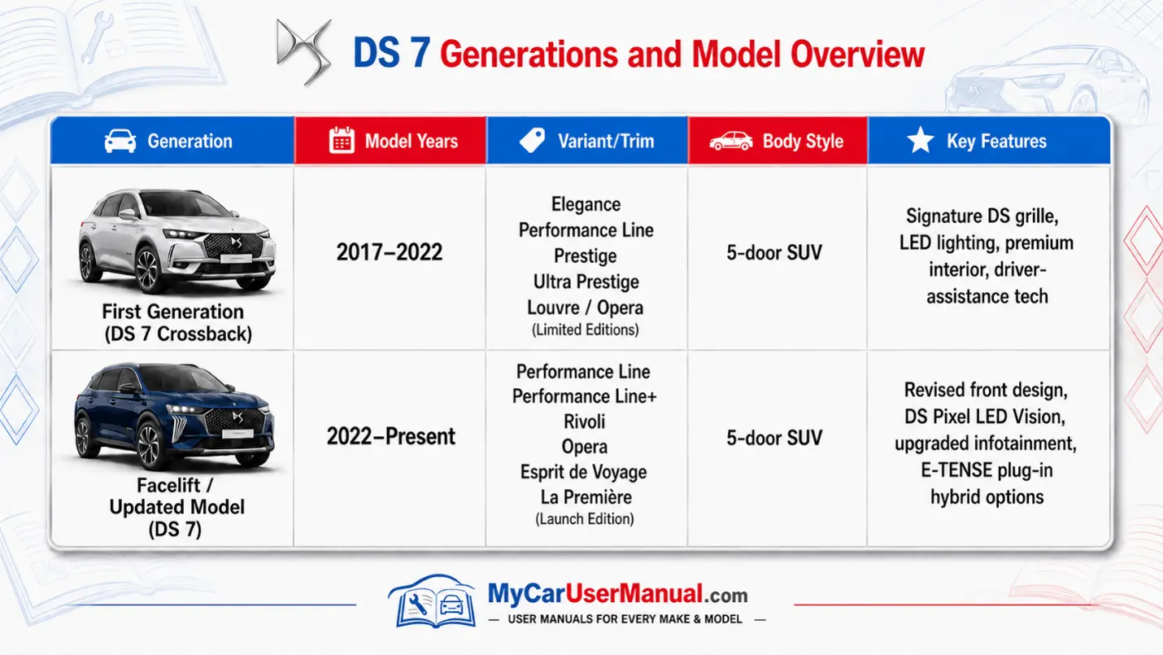The width and height of the screenshot is (1163, 655).
Task: Click the '2022–Present' model years cell
Action: tap(391, 437)
